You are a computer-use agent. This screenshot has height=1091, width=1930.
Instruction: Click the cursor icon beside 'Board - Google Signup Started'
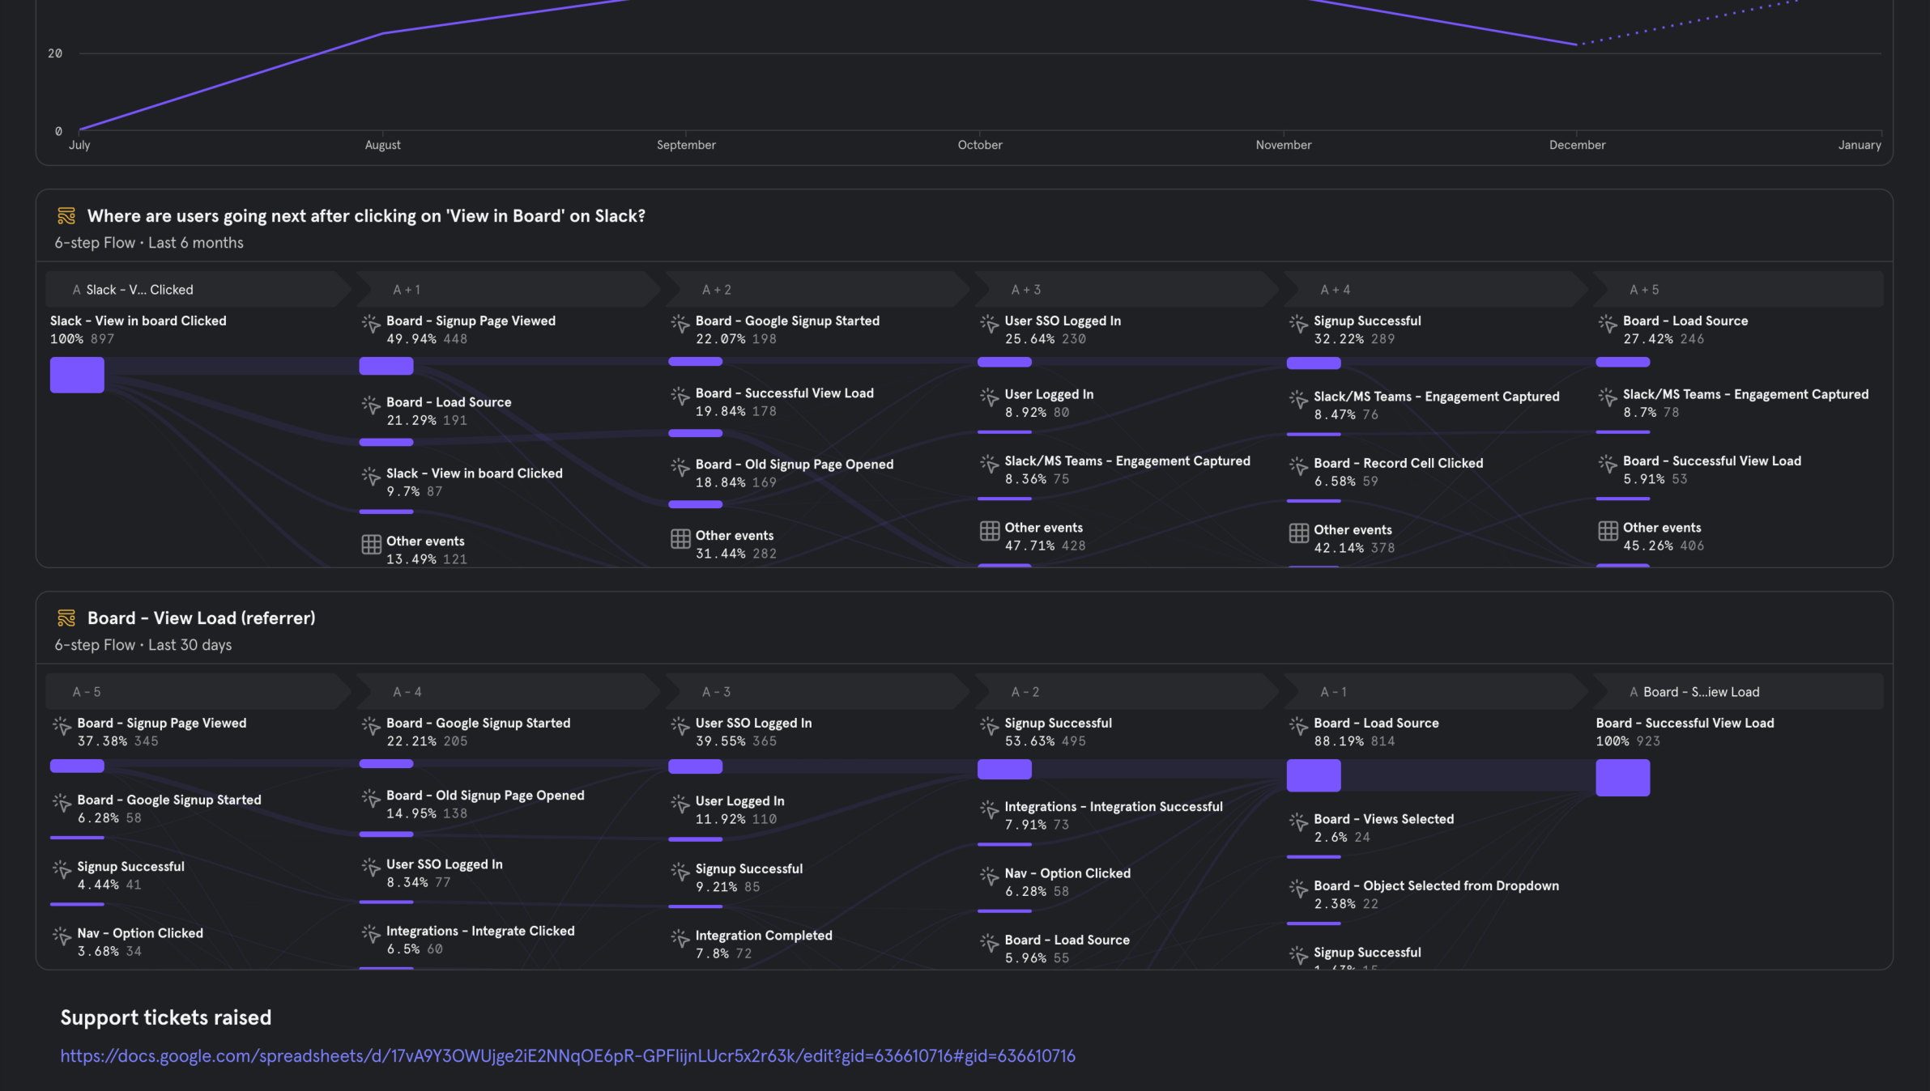click(681, 323)
